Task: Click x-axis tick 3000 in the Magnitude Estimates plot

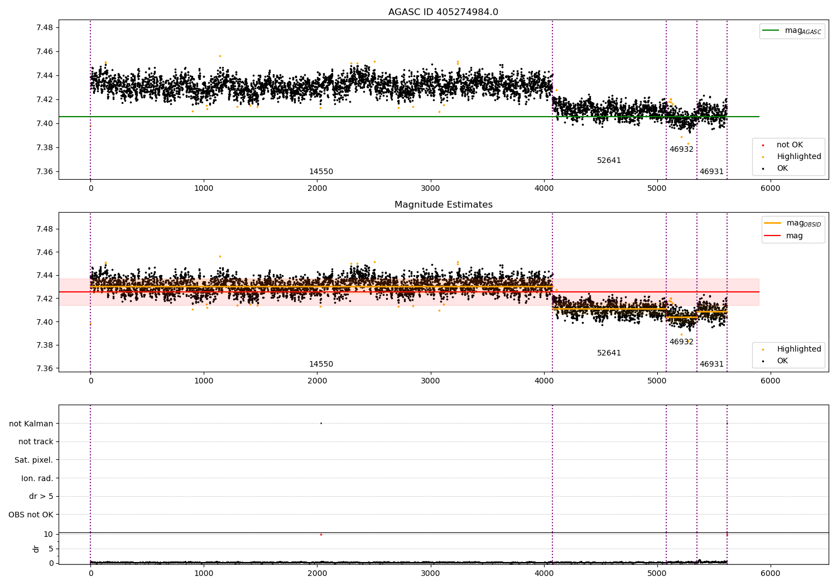Action: click(x=430, y=381)
